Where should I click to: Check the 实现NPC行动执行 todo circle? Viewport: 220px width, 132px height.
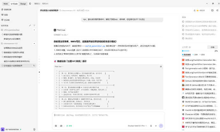183,30
